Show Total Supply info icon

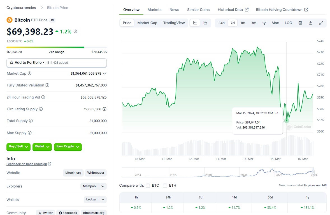pos(31,121)
